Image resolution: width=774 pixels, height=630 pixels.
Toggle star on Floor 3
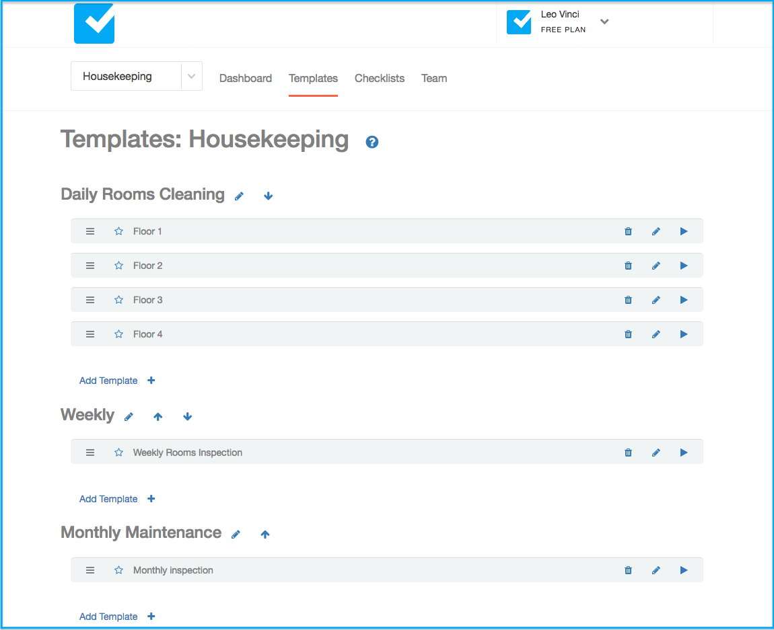pyautogui.click(x=118, y=300)
